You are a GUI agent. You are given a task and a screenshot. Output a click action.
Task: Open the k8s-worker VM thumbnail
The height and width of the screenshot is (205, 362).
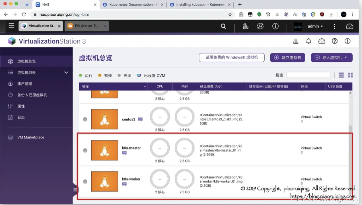(104, 181)
